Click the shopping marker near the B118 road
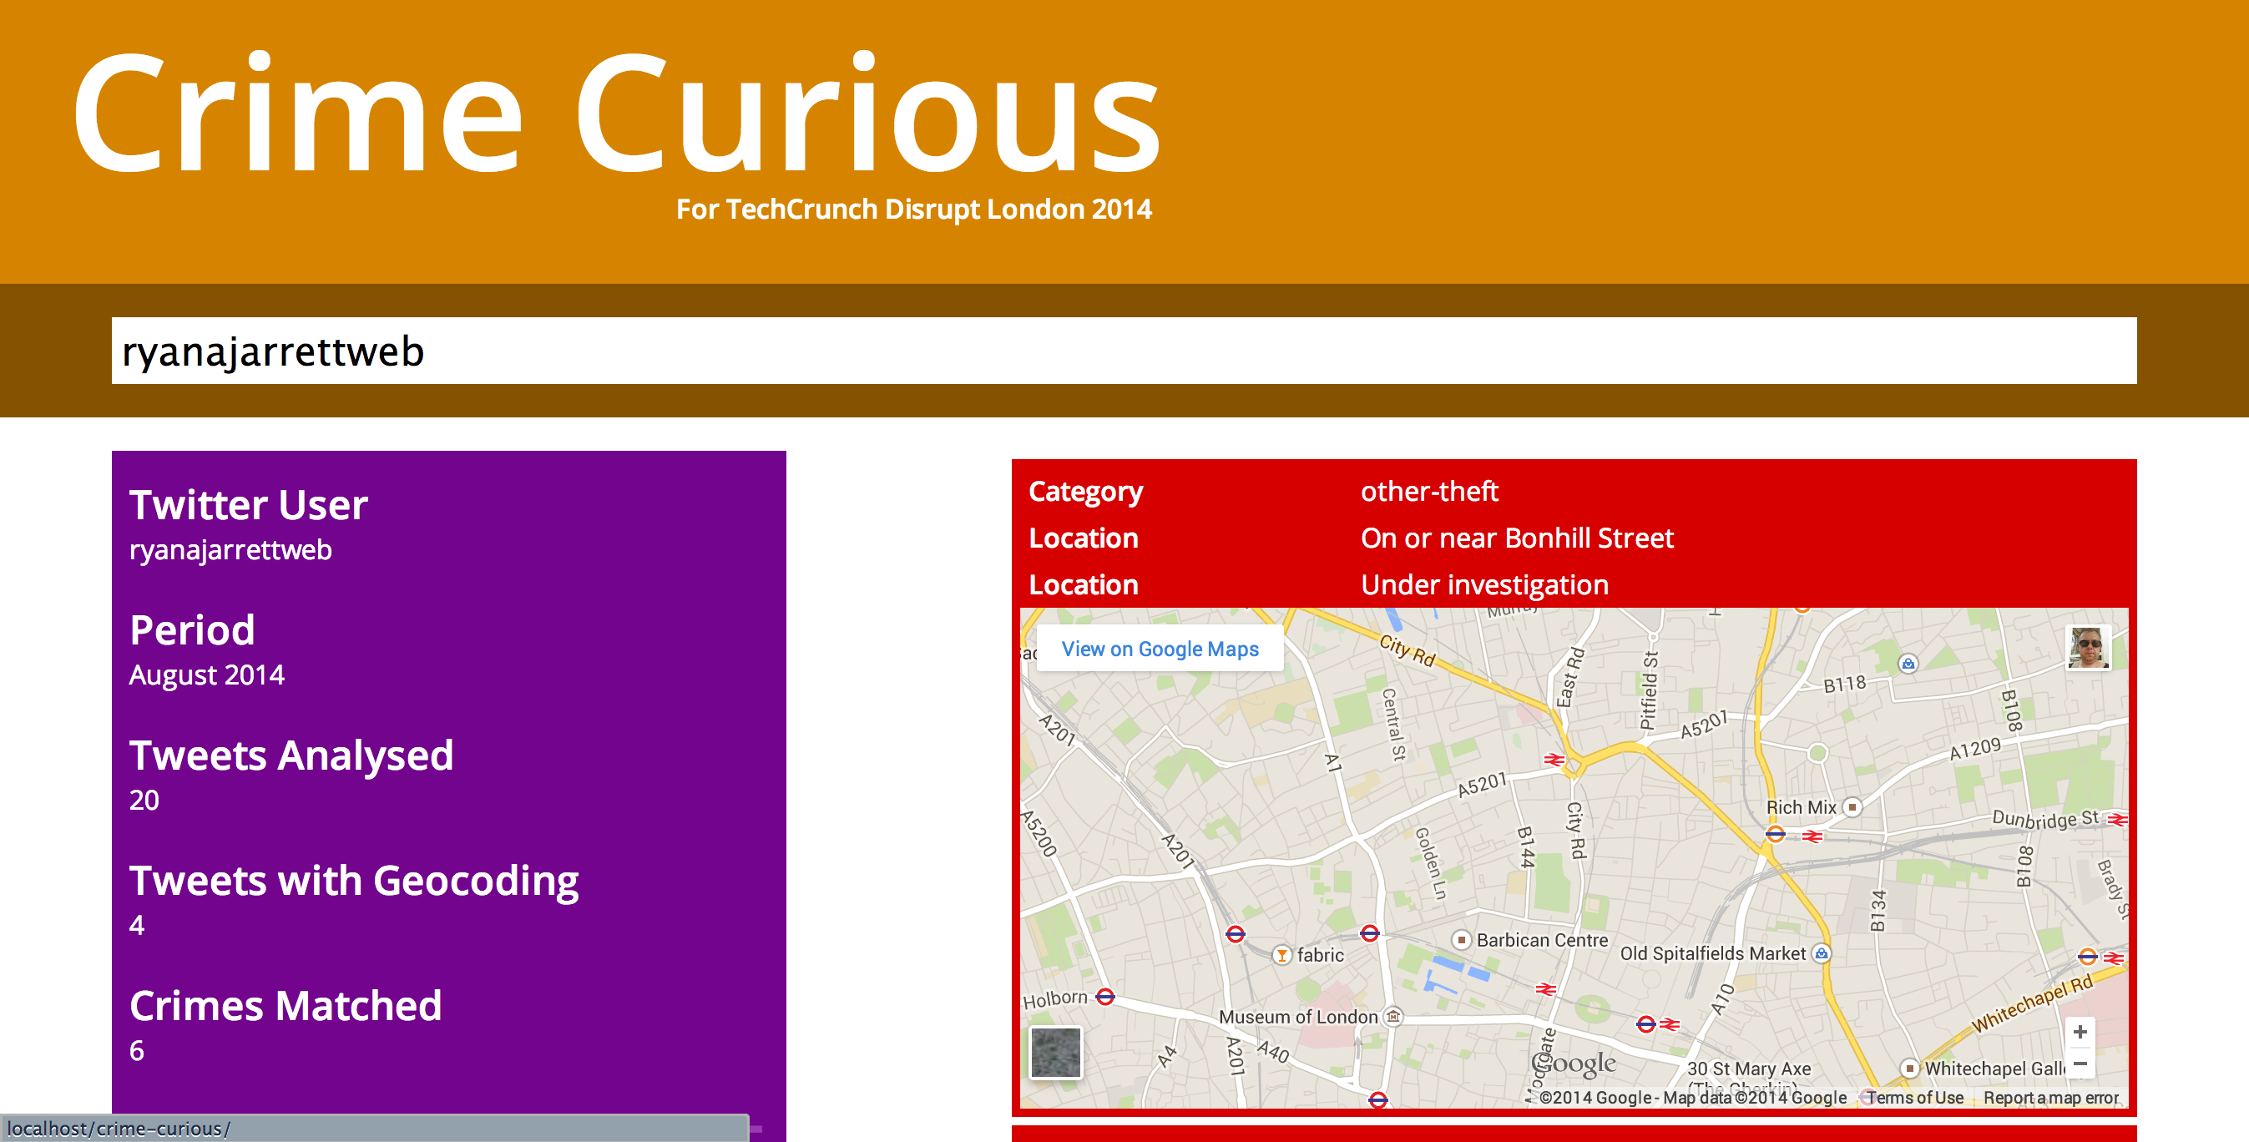This screenshot has height=1142, width=2249. (1908, 664)
